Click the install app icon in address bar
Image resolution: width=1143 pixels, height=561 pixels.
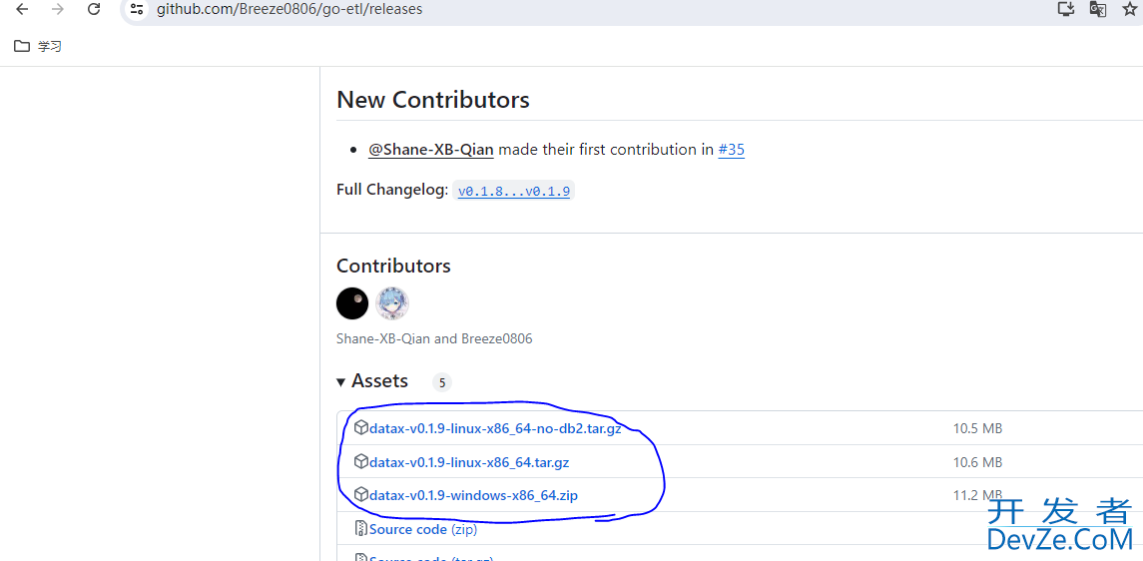(1066, 9)
